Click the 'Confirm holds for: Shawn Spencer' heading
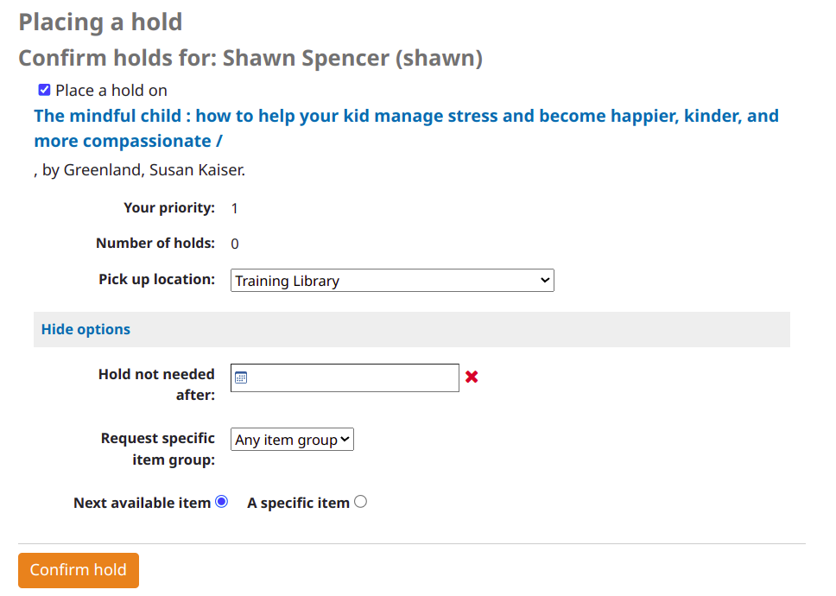The image size is (836, 596). 250,58
